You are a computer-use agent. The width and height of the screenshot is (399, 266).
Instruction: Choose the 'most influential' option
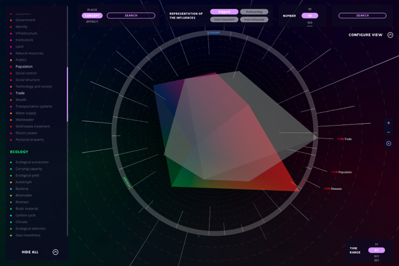(x=254, y=20)
